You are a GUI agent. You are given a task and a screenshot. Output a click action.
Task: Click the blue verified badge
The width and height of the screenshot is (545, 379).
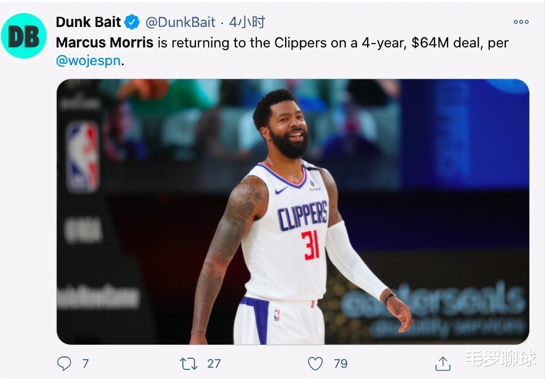click(x=132, y=22)
